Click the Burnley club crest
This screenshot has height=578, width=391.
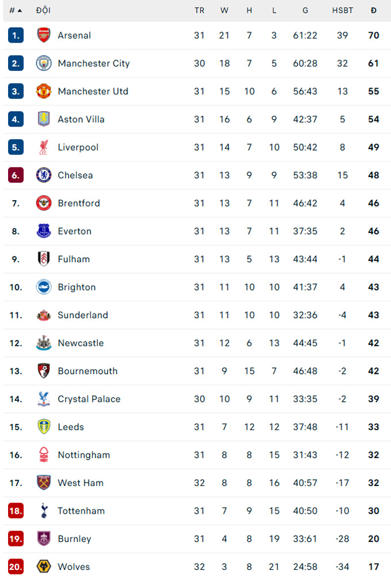pos(43,539)
